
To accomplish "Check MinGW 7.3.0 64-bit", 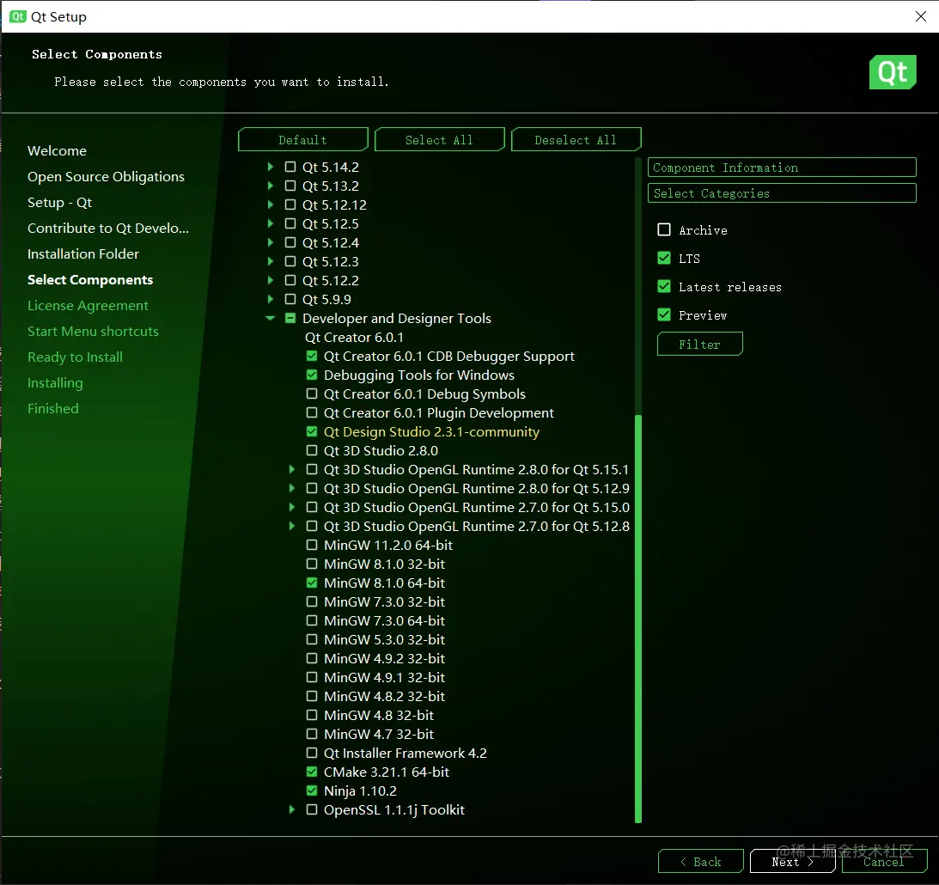I will click(312, 620).
